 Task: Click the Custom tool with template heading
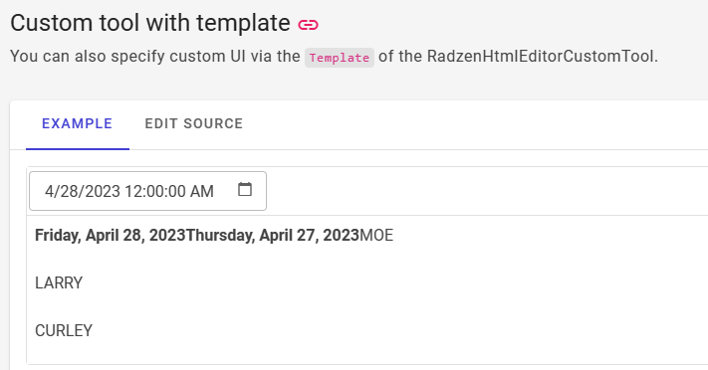pyautogui.click(x=150, y=23)
